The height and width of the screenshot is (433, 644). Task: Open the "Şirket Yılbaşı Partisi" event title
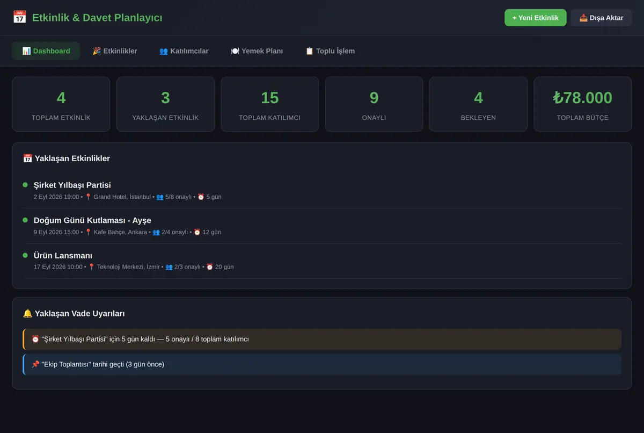coord(72,185)
